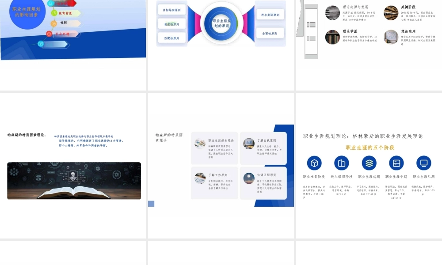Image resolution: width=442 pixels, height=265 pixels.
Task: Click the round photo beside 理论应用
Action: click(391, 37)
